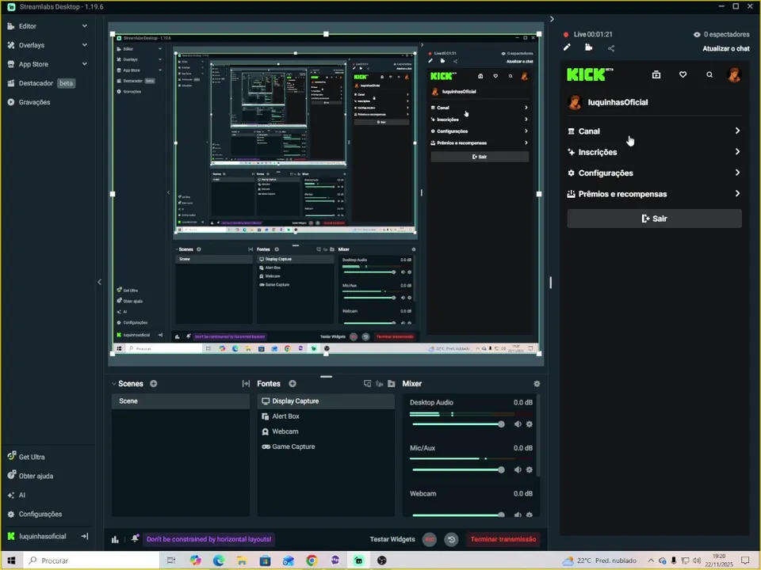Click Get Ultra in sidebar

[26, 457]
